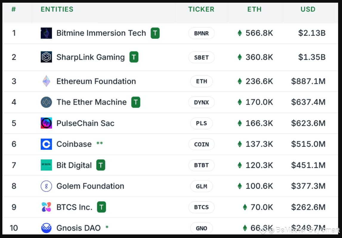Click the Coinbase blue logo icon
This screenshot has height=238, width=342.
[46, 144]
